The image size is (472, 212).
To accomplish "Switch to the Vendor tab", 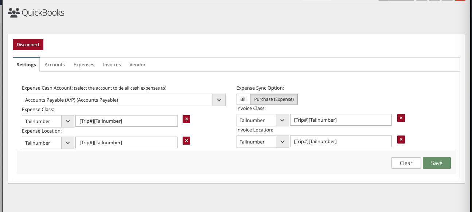I will click(137, 64).
